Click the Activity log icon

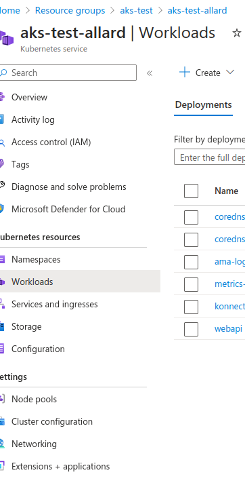(x=2, y=119)
